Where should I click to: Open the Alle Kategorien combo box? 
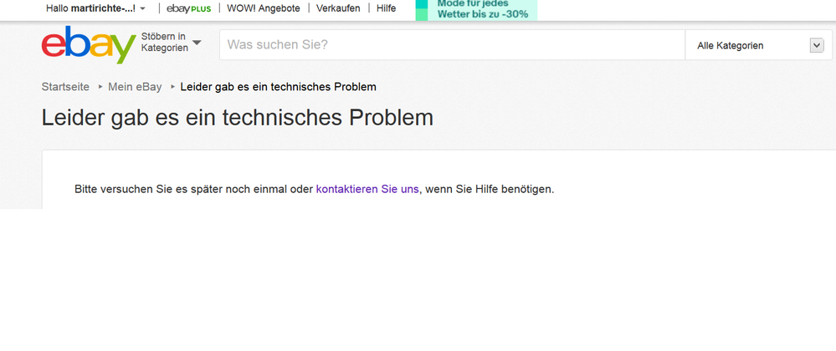[x=757, y=46]
